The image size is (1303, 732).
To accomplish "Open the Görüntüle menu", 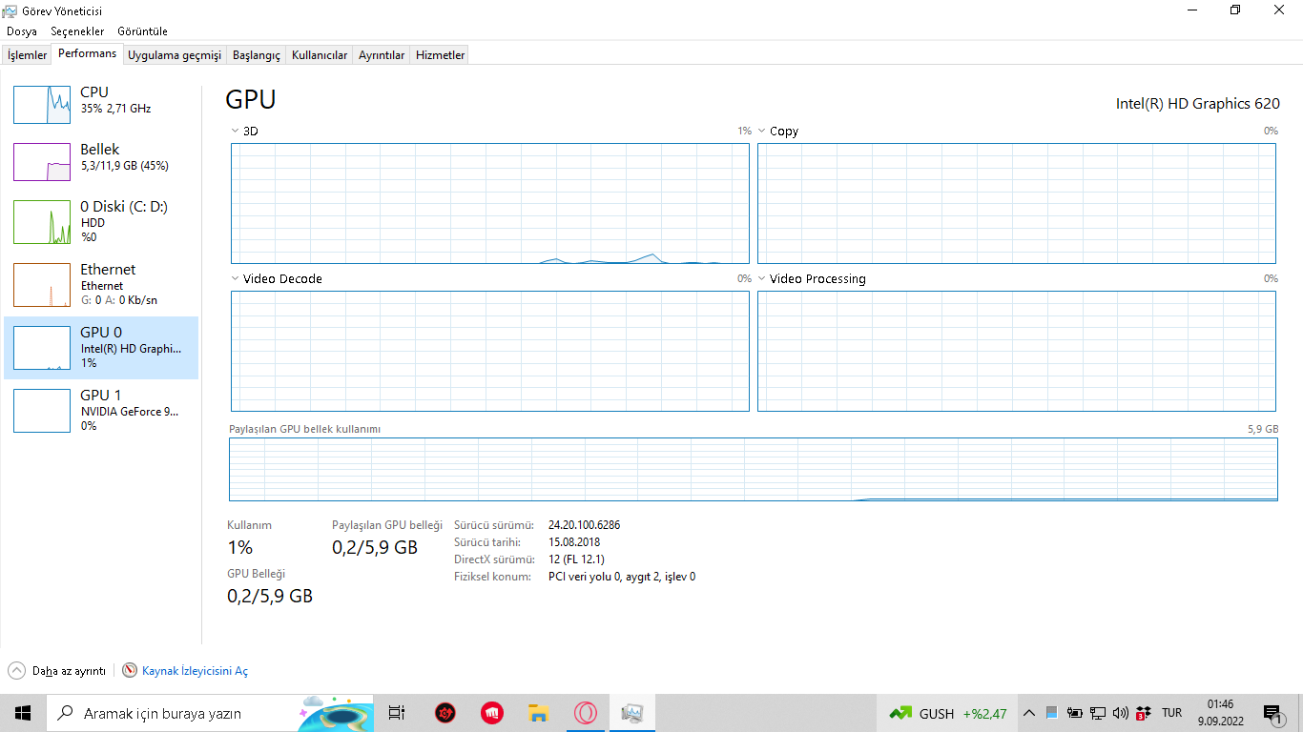I will 142,31.
